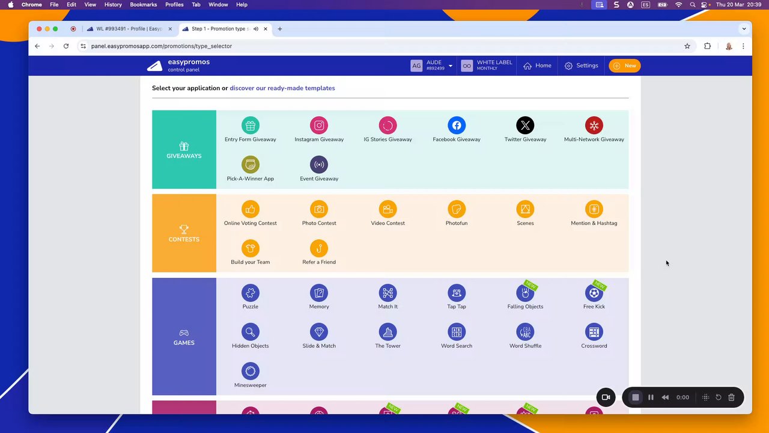This screenshot has height=433, width=769.
Task: Expand the Chrome tab search dropdown
Action: [744, 29]
